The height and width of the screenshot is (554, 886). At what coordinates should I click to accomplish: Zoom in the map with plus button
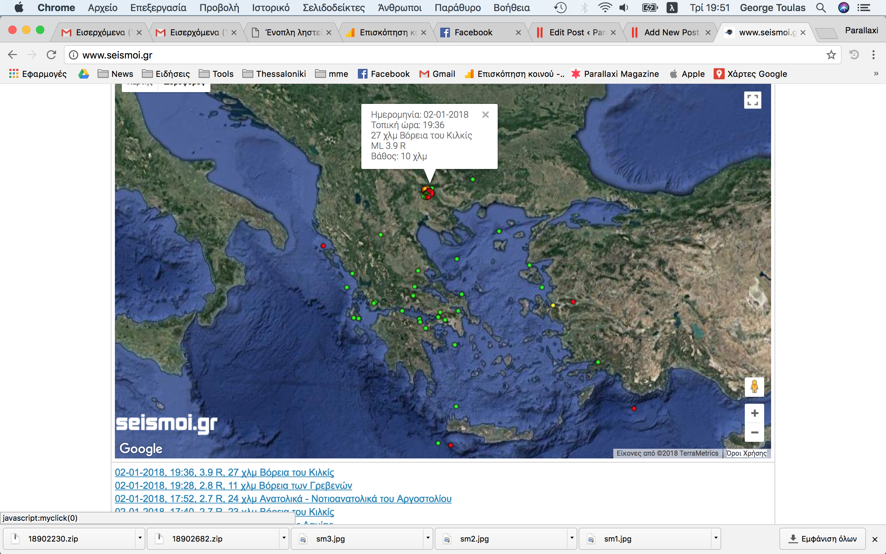[754, 413]
